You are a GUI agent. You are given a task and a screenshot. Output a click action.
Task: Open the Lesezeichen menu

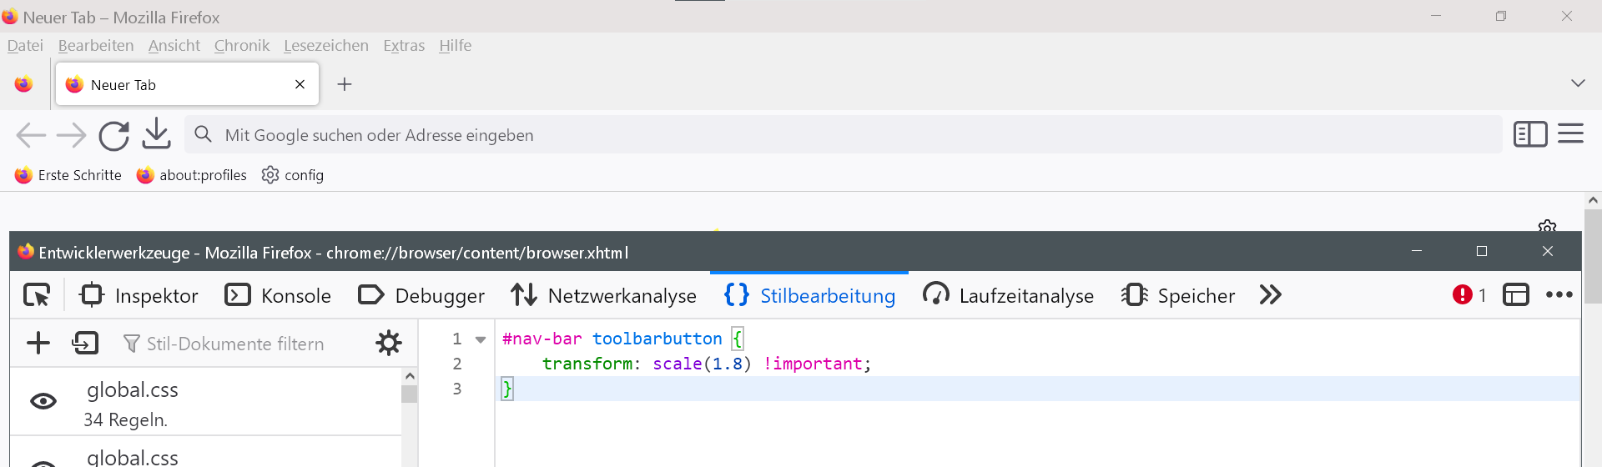tap(325, 46)
